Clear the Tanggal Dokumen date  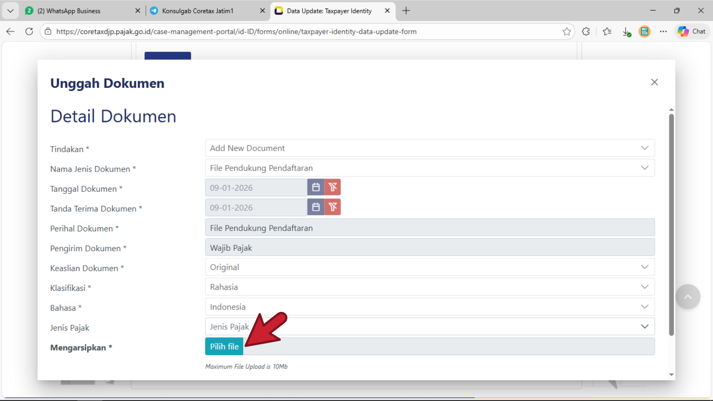tap(332, 188)
